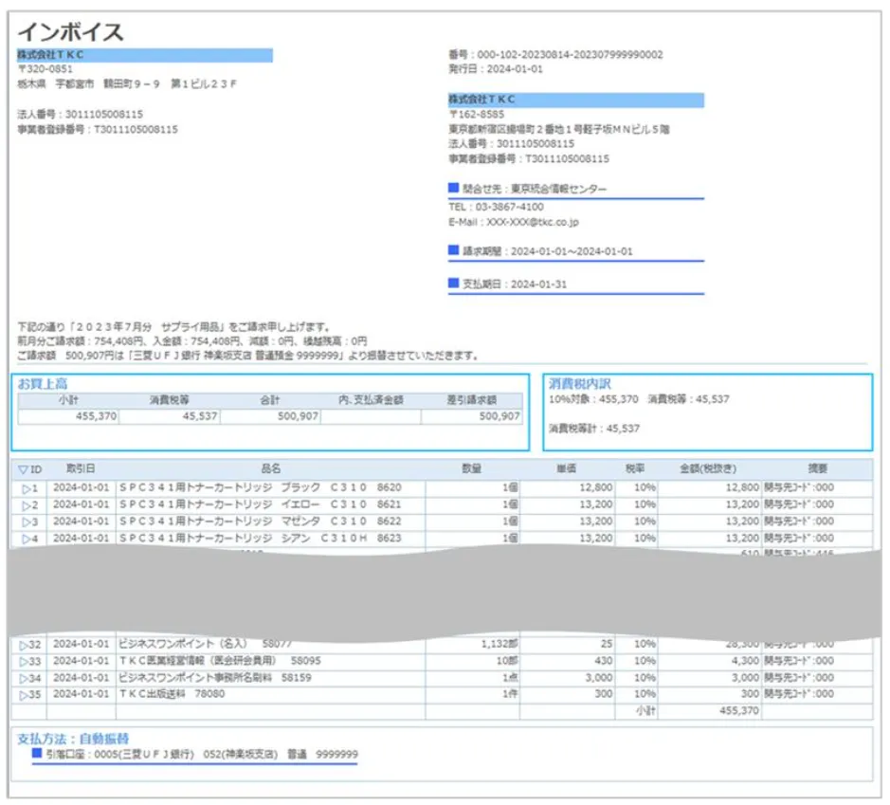
Task: Expand row 4 cyan toner cartridge entry
Action: pyautogui.click(x=27, y=539)
